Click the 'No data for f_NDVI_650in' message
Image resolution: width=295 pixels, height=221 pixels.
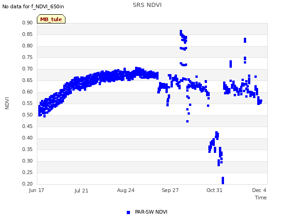coord(33,6)
